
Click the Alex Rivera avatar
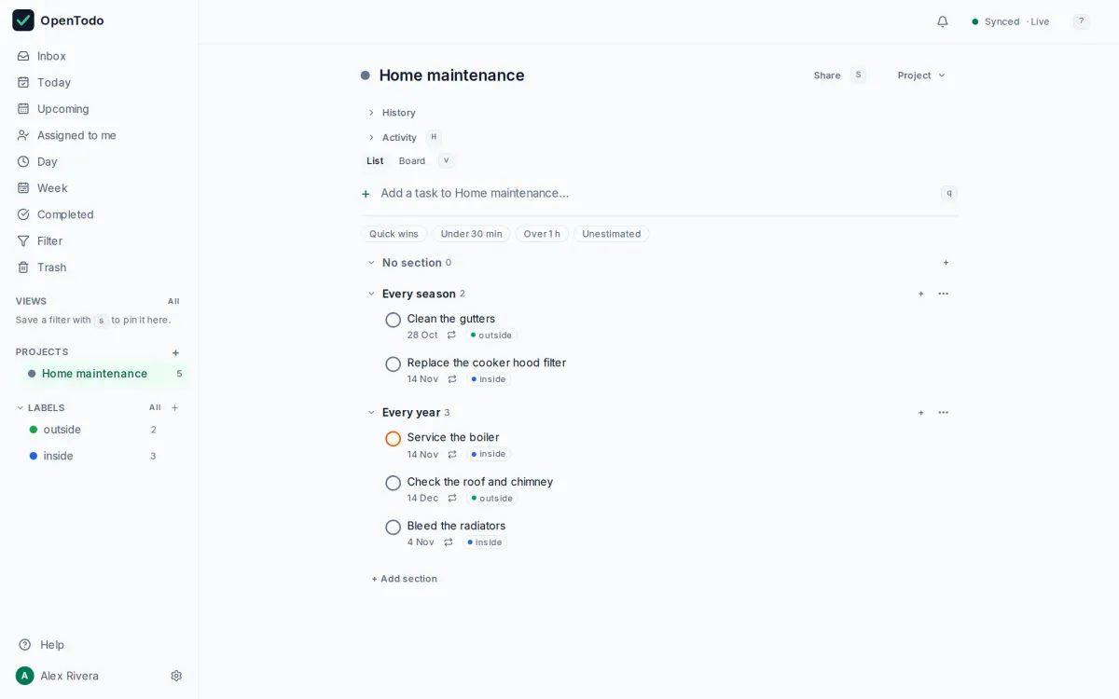click(25, 676)
